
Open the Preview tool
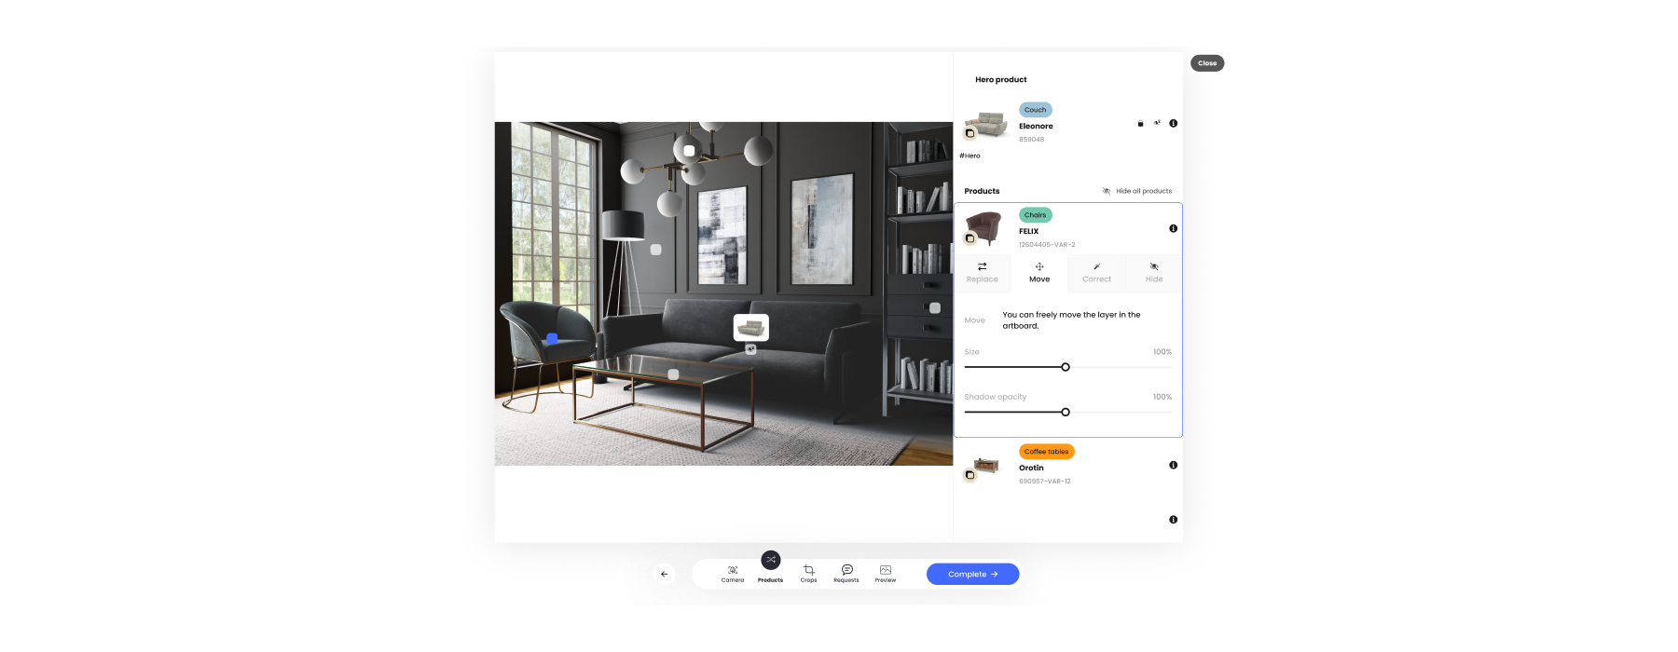coord(885,574)
